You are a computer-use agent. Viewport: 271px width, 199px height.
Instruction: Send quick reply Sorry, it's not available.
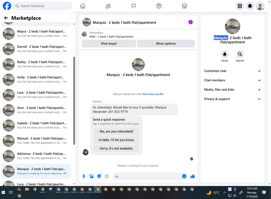click(x=117, y=149)
